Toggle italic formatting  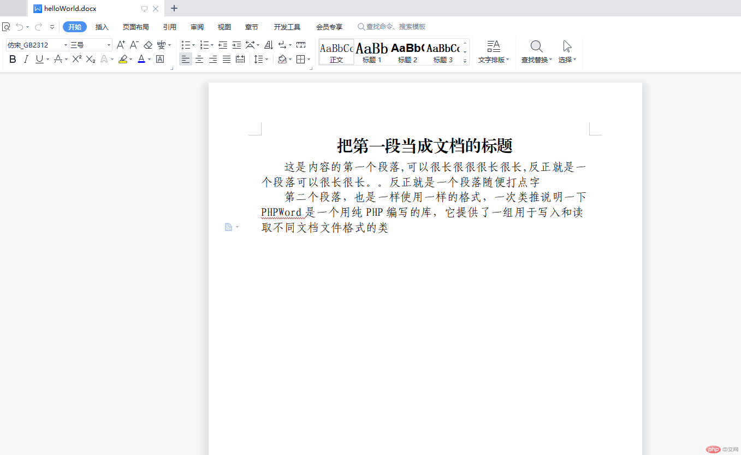coord(26,59)
